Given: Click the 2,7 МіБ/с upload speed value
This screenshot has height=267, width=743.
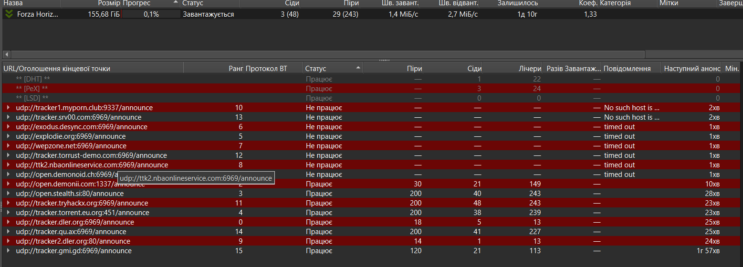Looking at the screenshot, I should pos(463,14).
